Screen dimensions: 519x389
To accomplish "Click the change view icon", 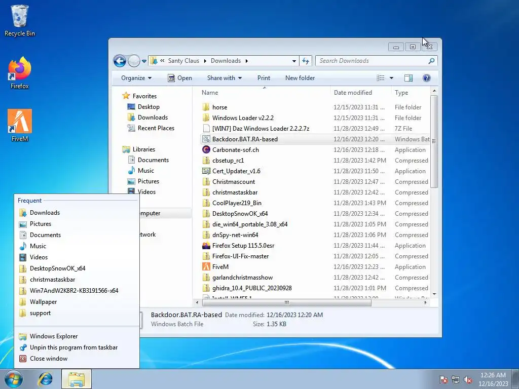I will click(381, 78).
